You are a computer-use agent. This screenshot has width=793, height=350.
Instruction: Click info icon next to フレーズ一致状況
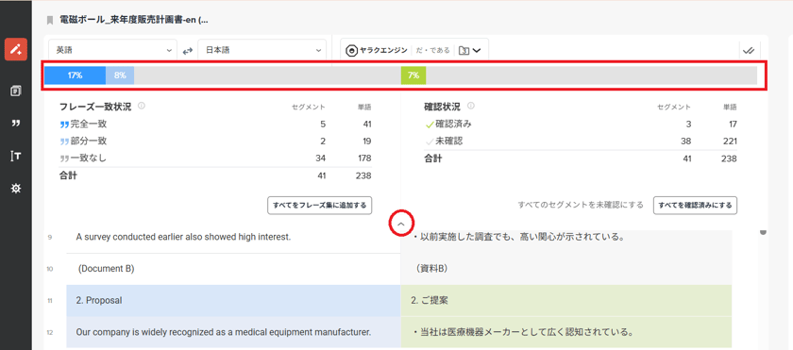point(142,106)
